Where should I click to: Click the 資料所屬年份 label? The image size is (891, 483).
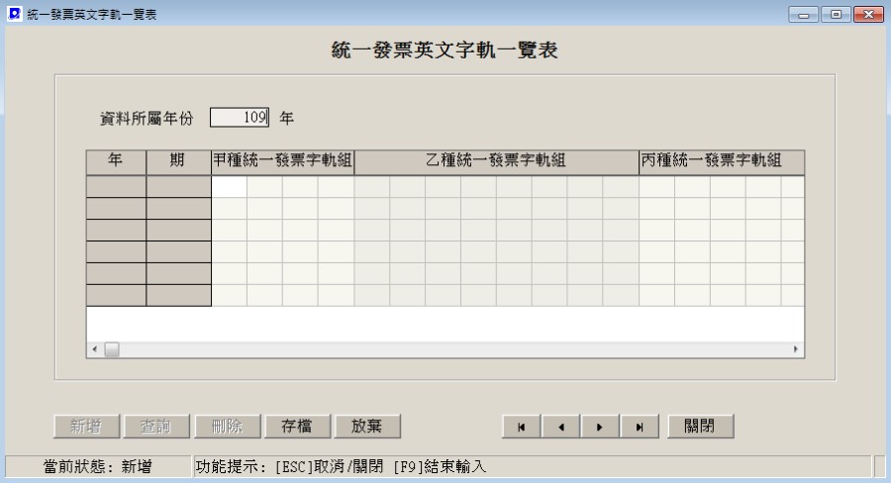click(x=147, y=118)
